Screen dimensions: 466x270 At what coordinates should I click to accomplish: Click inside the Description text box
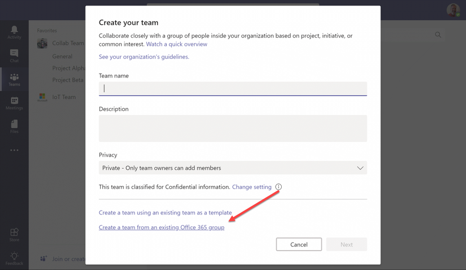click(233, 128)
